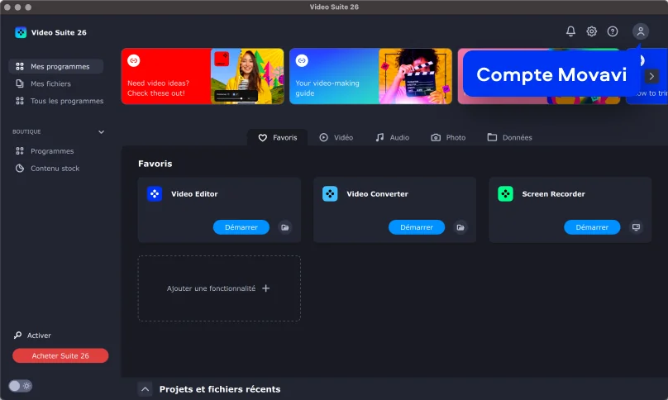Click the Activer link
The width and height of the screenshot is (668, 400).
(x=39, y=336)
